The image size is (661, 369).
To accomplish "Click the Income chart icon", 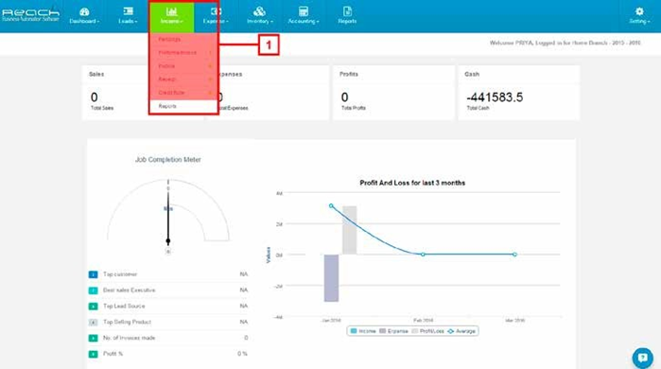I will coord(171,11).
